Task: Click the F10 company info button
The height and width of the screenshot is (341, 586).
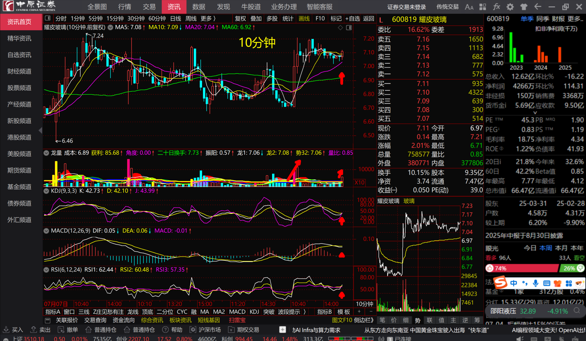Action: (320, 19)
